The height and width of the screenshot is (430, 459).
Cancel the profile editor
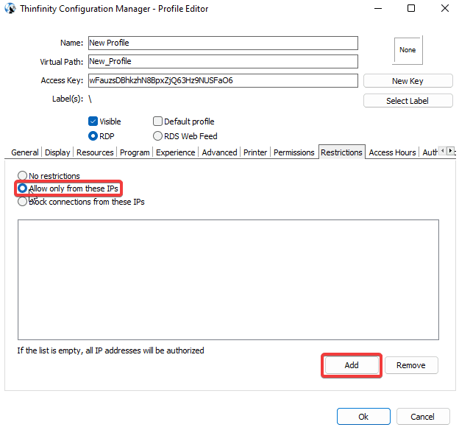coord(422,417)
